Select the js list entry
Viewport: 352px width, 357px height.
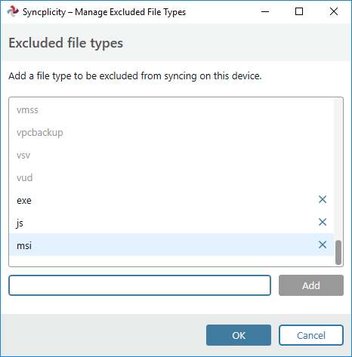171,223
